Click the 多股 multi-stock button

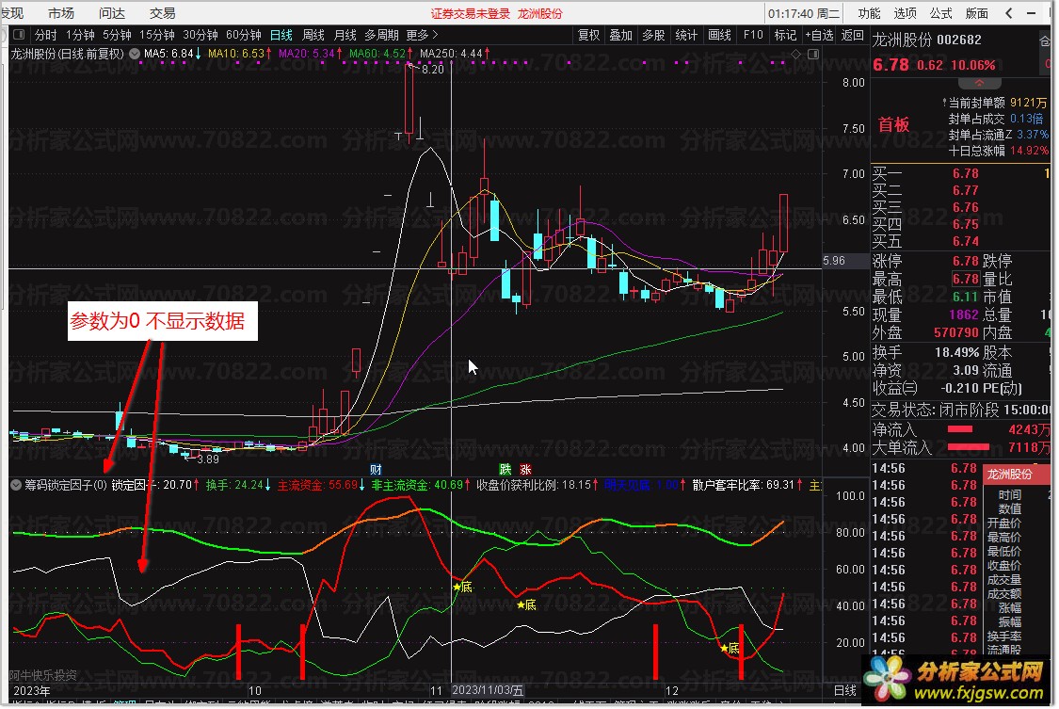click(x=653, y=35)
